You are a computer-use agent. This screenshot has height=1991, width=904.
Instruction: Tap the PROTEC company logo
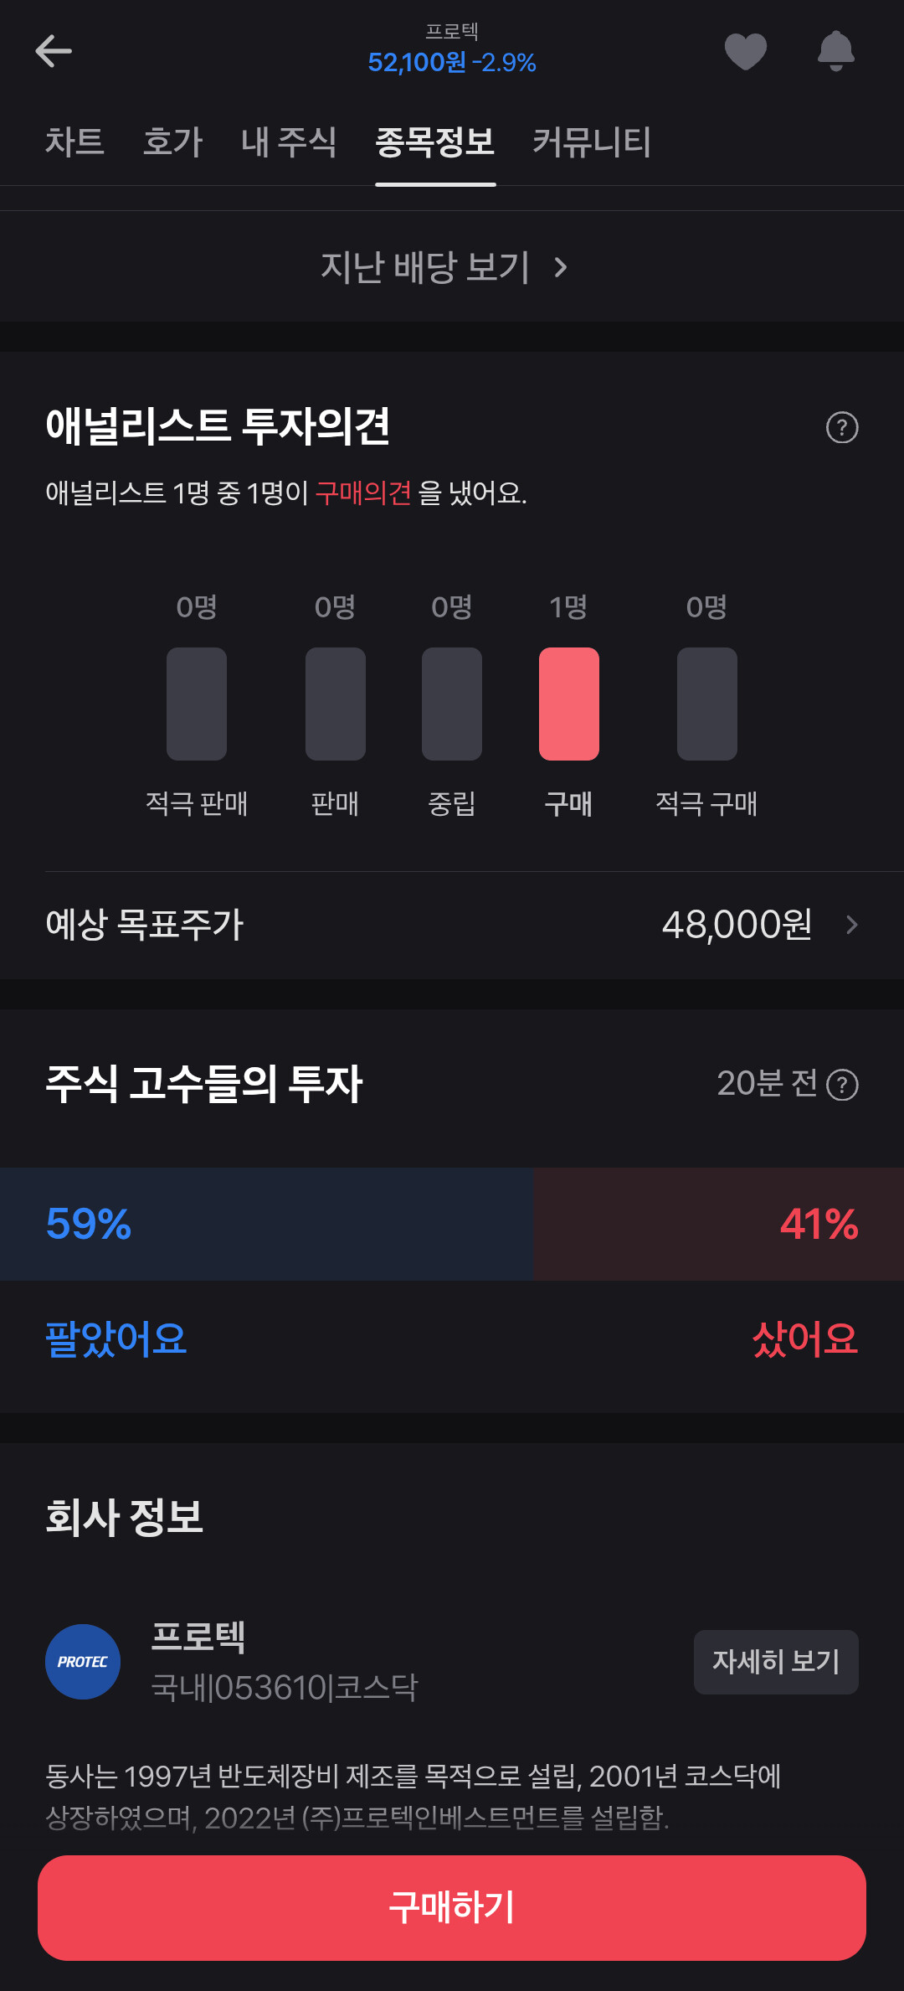(83, 1662)
